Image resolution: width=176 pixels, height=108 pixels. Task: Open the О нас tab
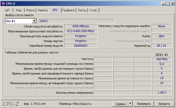tap(93, 10)
